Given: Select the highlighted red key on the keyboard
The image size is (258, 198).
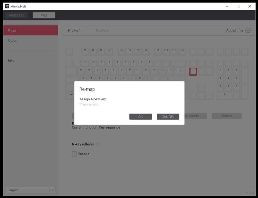Looking at the screenshot, I should coord(193,71).
